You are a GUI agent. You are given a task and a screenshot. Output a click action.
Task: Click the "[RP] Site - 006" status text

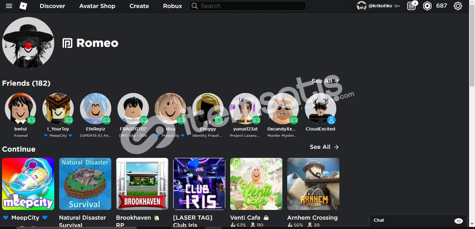click(133, 136)
